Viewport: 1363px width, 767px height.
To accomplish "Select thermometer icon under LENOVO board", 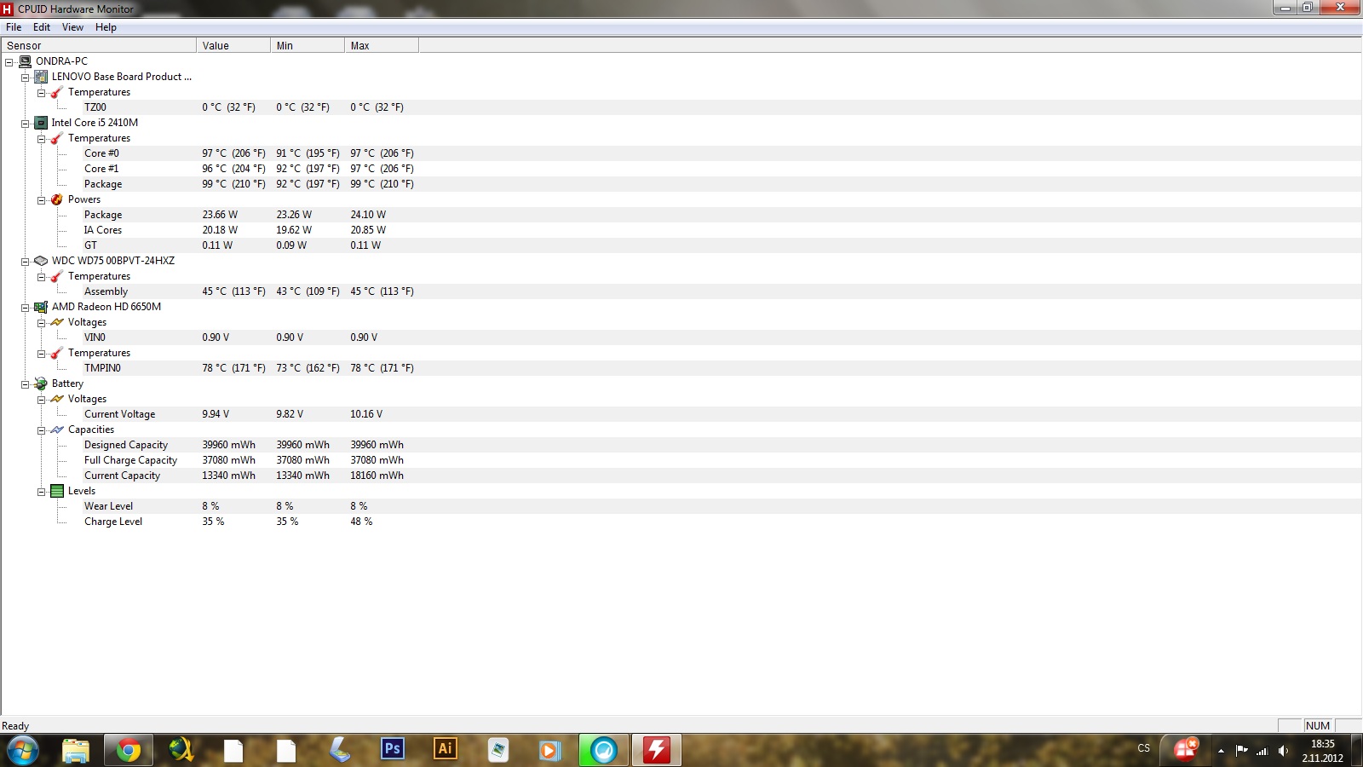I will click(57, 92).
